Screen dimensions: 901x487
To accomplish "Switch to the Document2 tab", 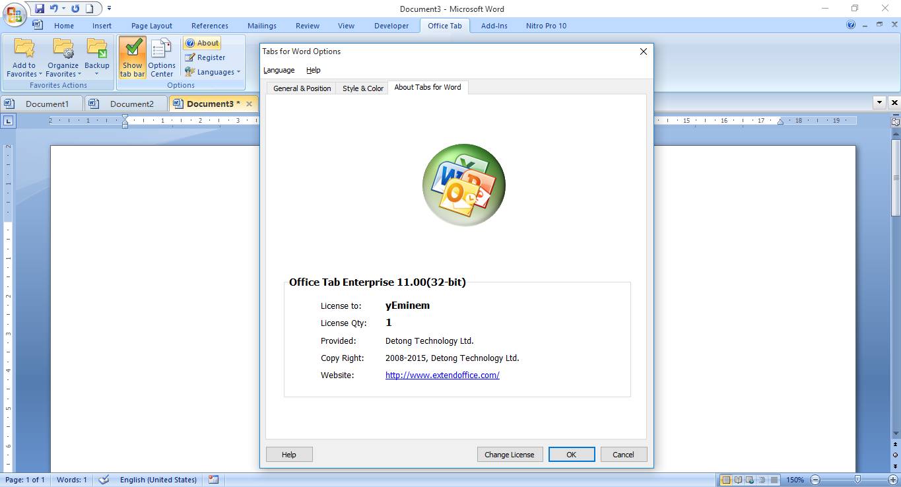I will (x=127, y=104).
